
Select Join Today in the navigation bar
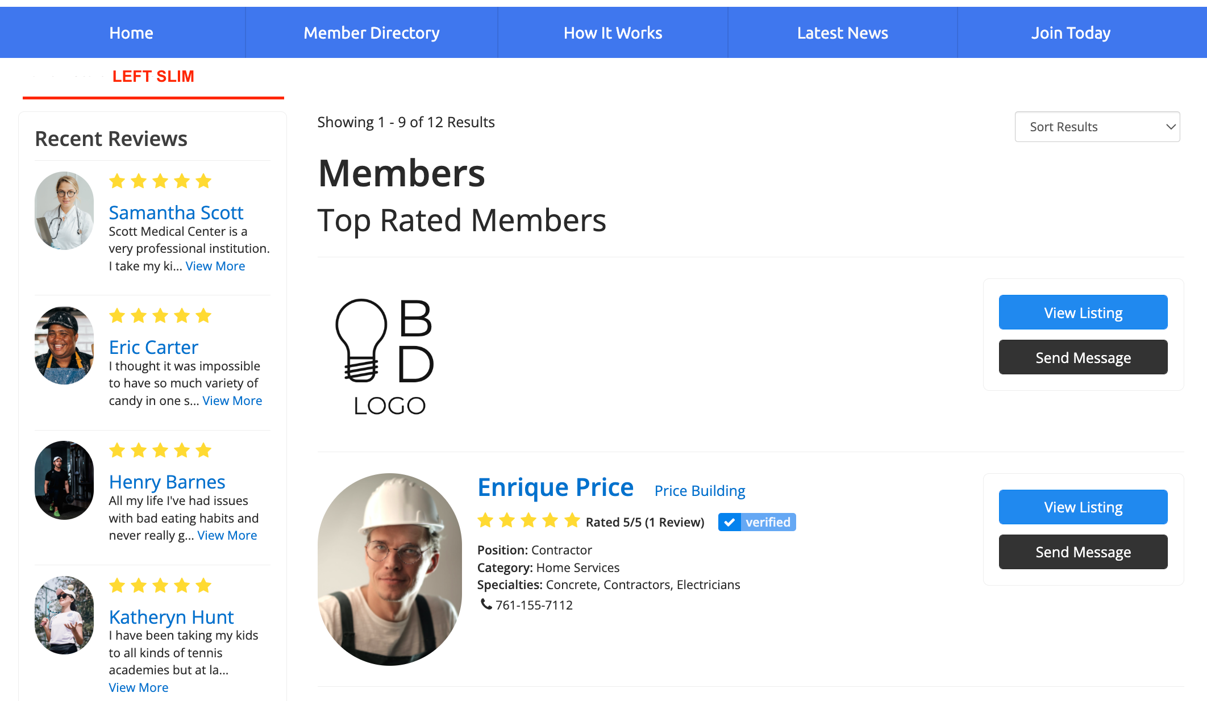tap(1072, 32)
